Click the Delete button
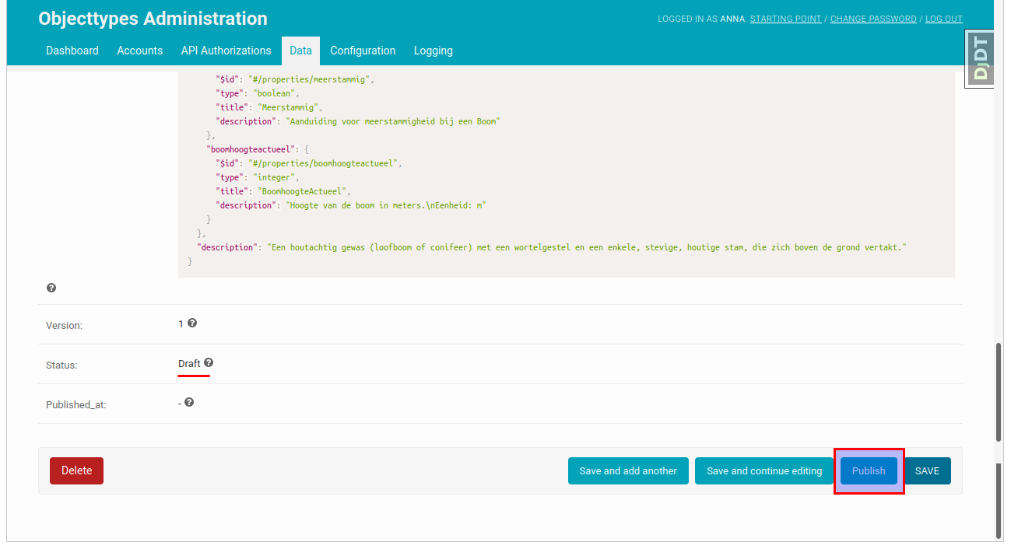This screenshot has width=1011, height=549. [x=76, y=470]
